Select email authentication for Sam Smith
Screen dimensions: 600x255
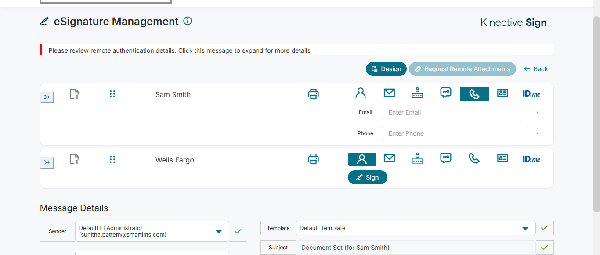pos(389,93)
